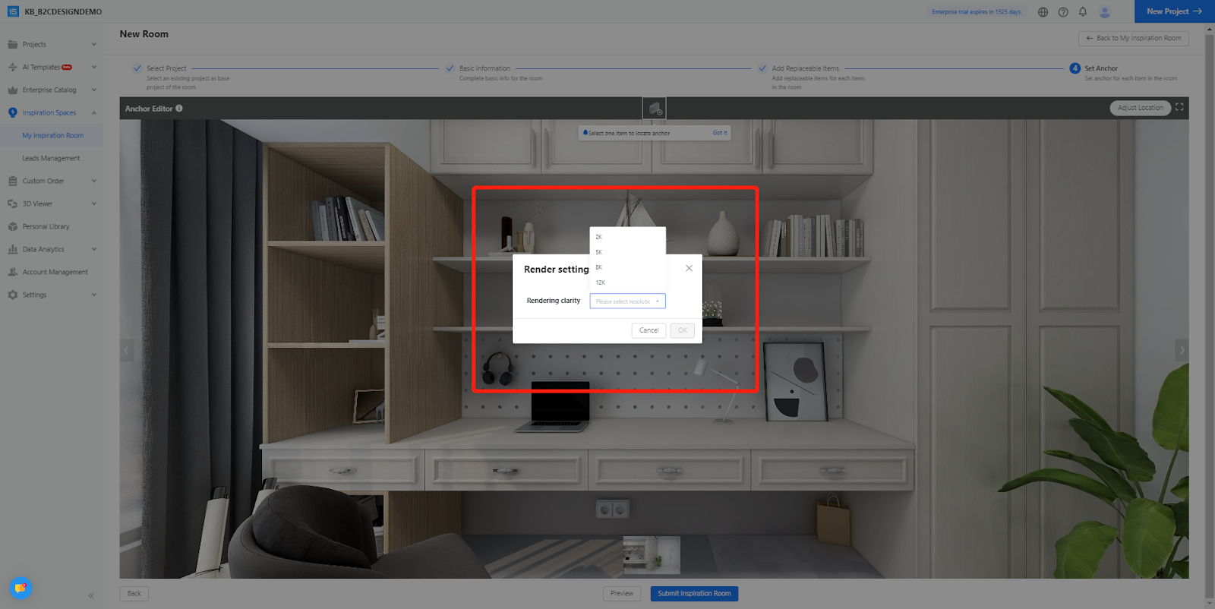This screenshot has width=1215, height=609.
Task: Close the Render setting dialog
Action: [689, 268]
